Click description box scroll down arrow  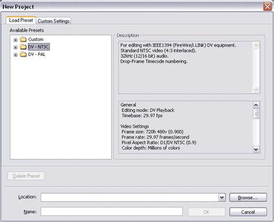256,90
